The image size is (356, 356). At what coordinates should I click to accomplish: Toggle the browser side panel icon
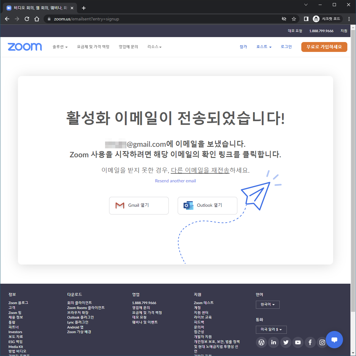[306, 19]
